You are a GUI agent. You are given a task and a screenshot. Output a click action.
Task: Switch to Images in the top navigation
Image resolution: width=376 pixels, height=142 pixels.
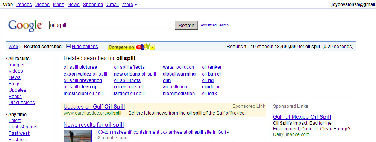tap(24, 4)
